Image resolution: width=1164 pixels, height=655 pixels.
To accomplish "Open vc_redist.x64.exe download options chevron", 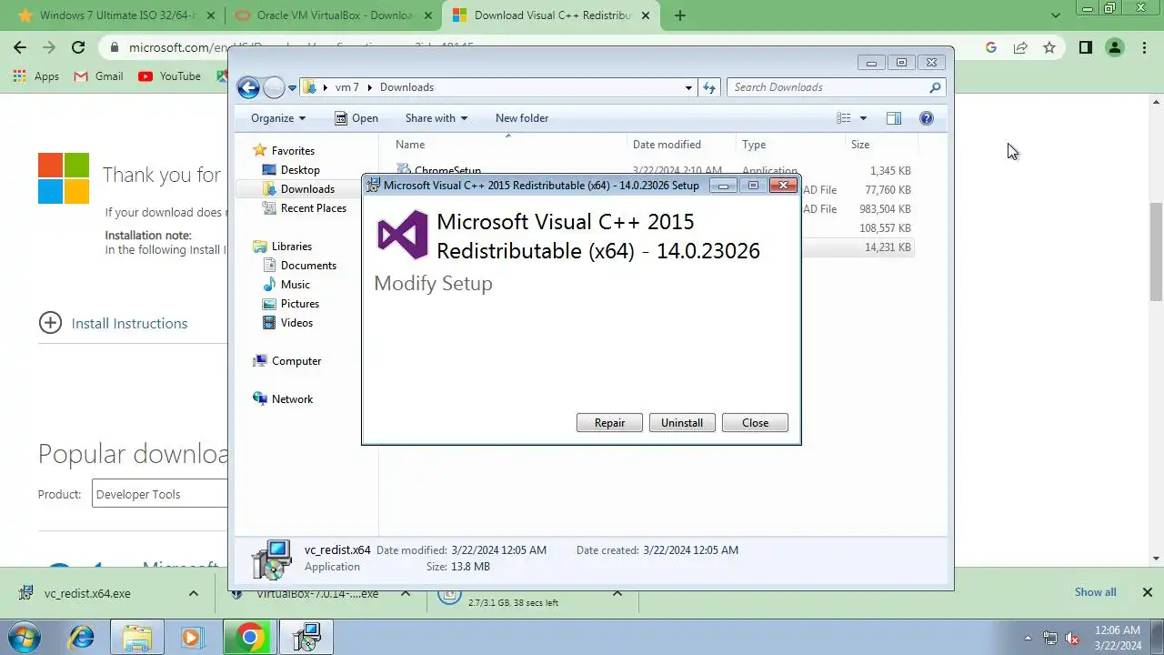I will click(194, 593).
